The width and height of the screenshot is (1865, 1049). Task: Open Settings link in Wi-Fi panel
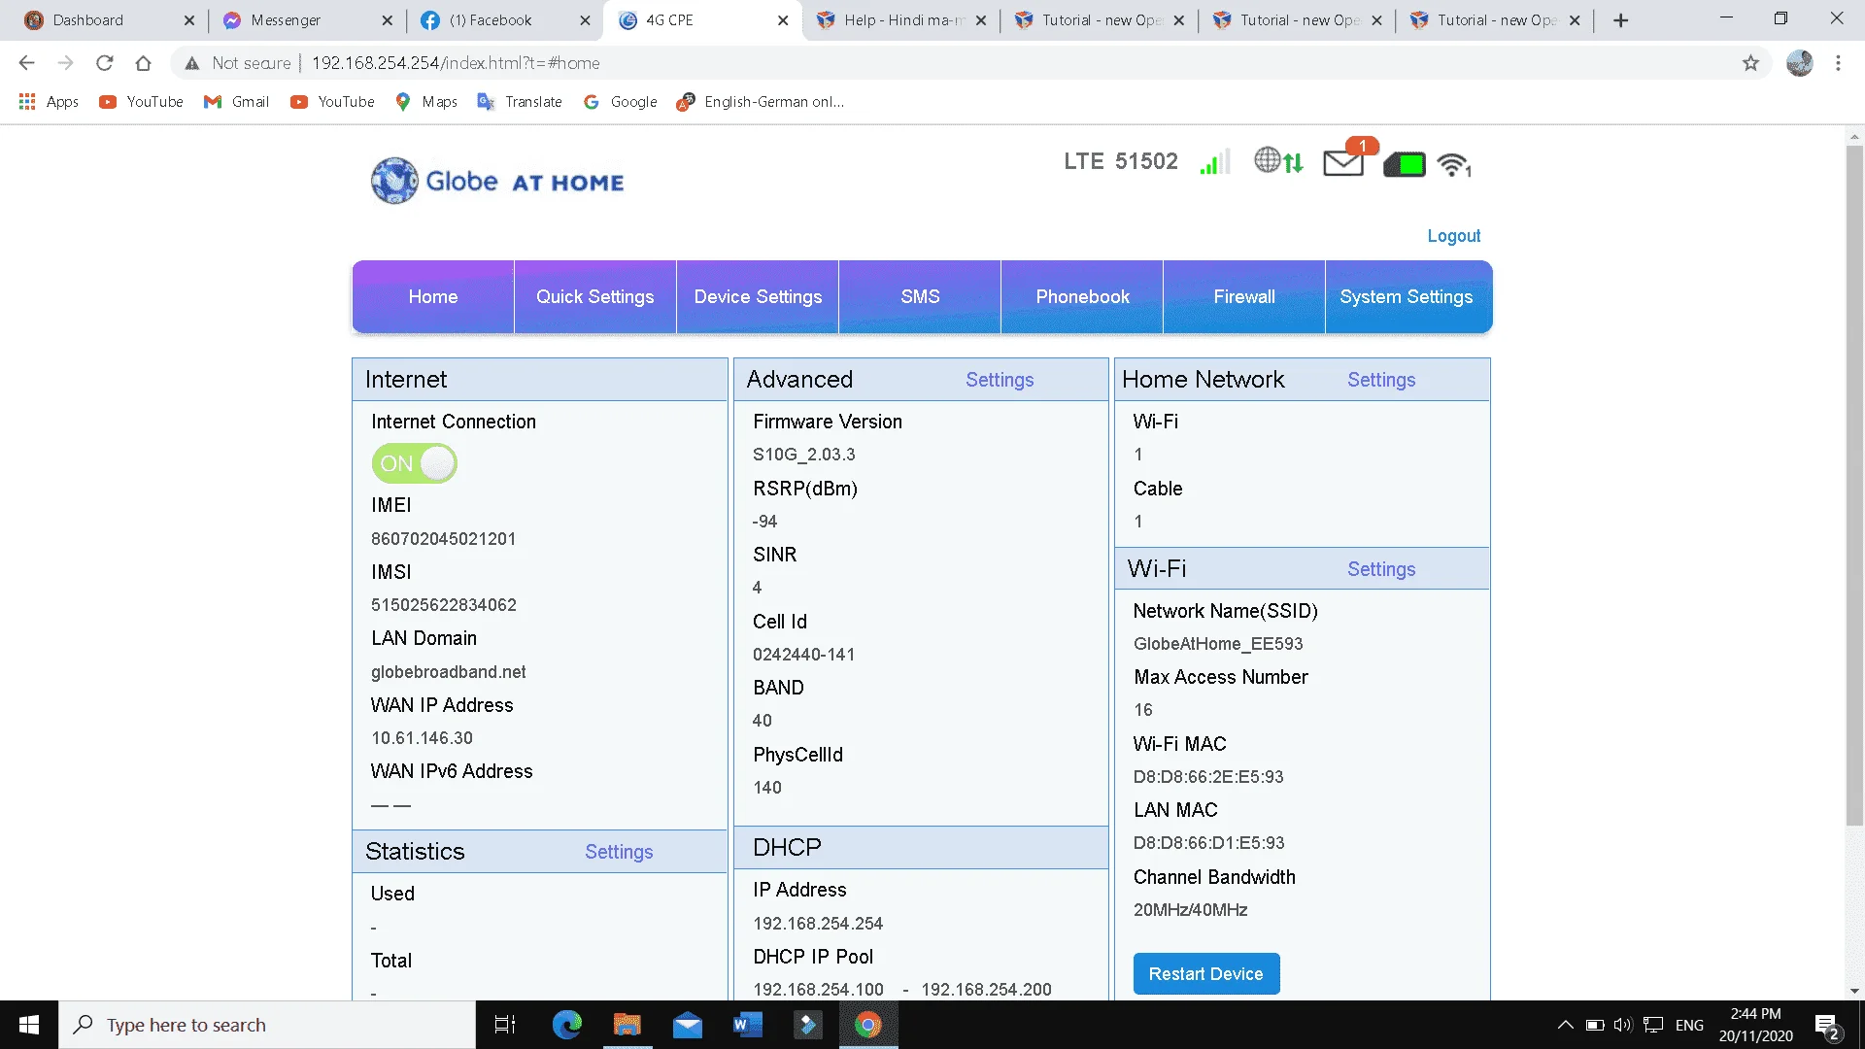(1381, 569)
